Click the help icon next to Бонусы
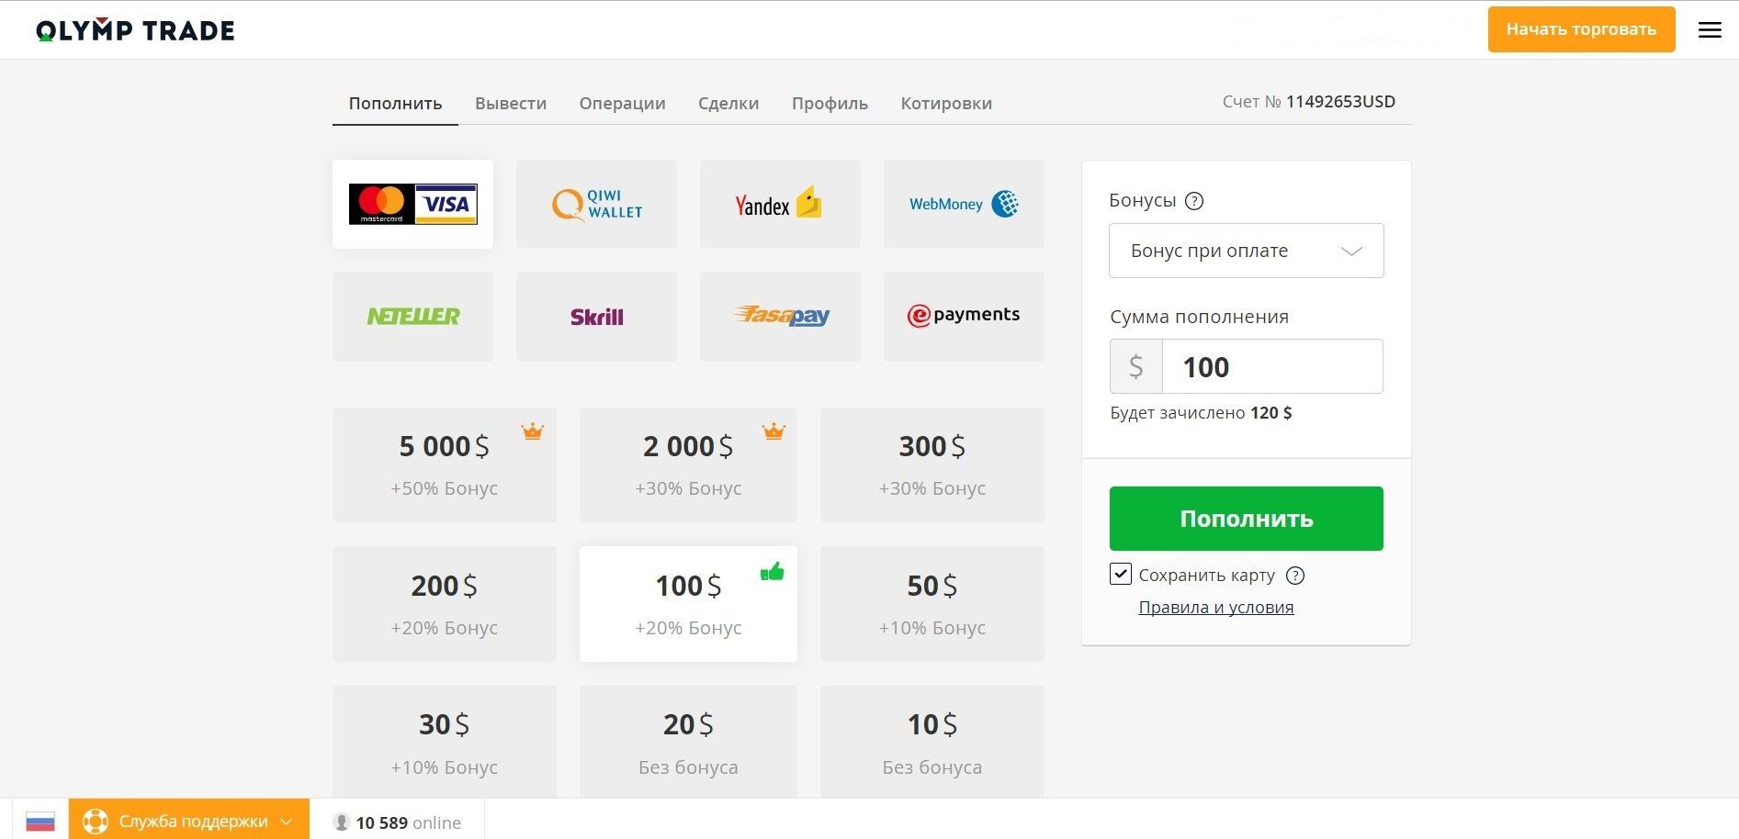Viewport: 1739px width, 839px height. click(1194, 201)
